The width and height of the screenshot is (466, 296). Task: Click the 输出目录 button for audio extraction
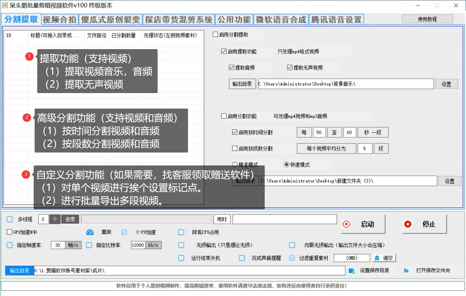pyautogui.click(x=242, y=84)
